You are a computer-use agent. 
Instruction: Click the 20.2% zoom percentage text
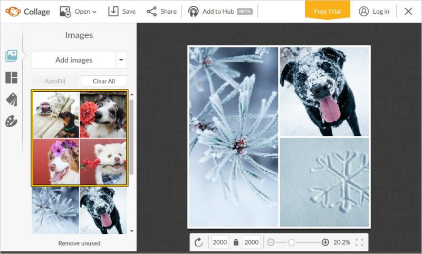341,242
